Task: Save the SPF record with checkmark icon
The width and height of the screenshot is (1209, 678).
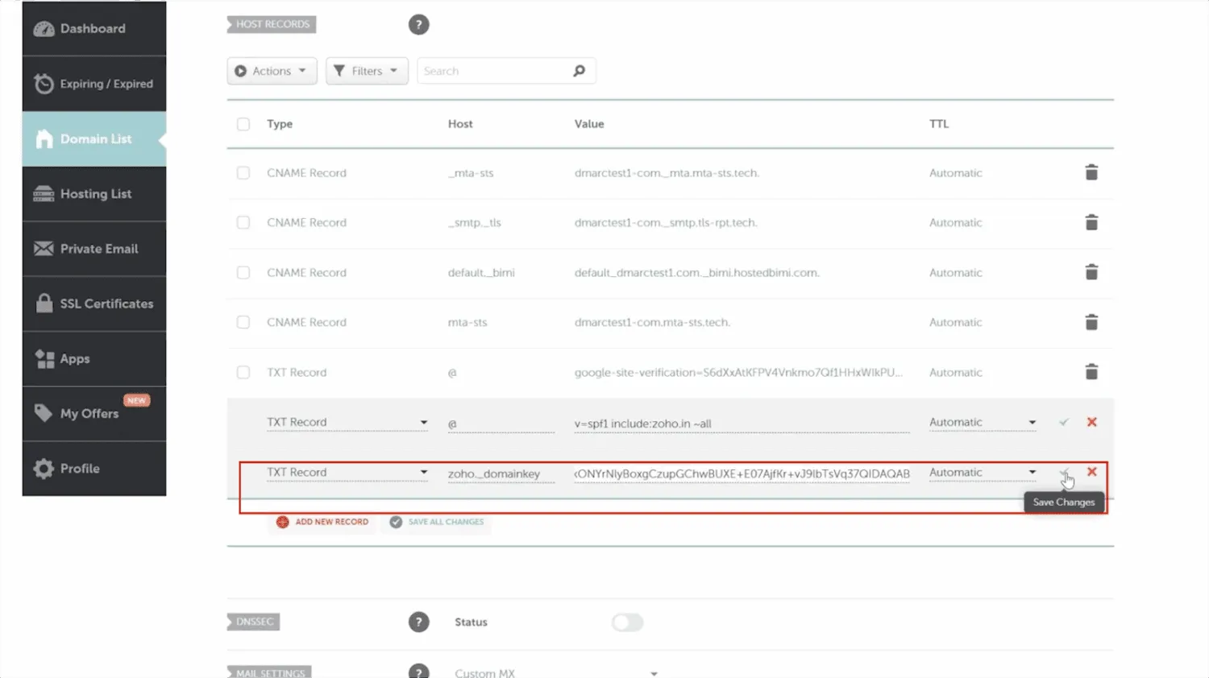Action: [1064, 422]
